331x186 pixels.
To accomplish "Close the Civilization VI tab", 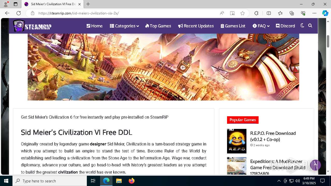I will 79,4.
